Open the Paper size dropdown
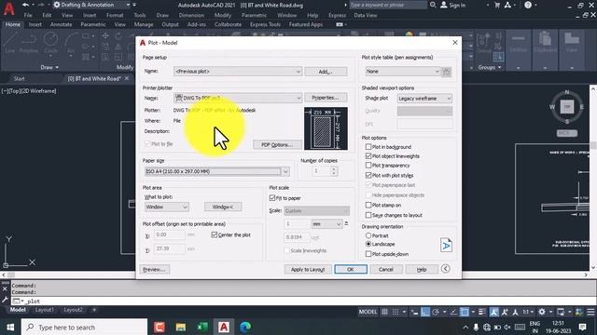Viewport: 597px width, 335px height. pos(217,171)
